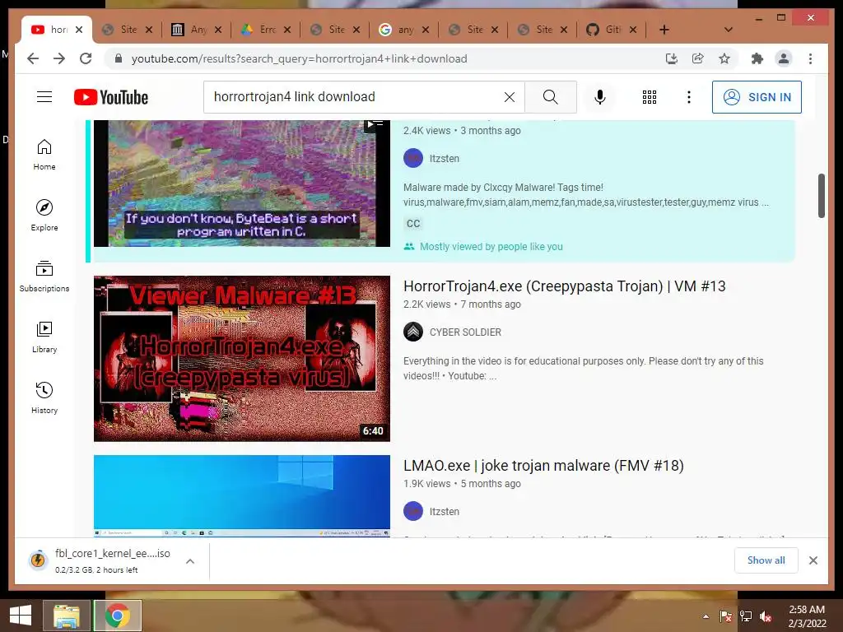Open History in the sidebar

pos(44,397)
